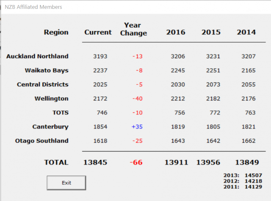271x201 pixels.
Task: Click the 'Region' column header
Action: pyautogui.click(x=56, y=32)
